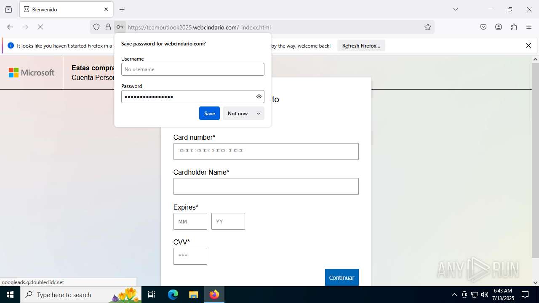Stop loading the page
This screenshot has width=539, height=303.
(40, 27)
